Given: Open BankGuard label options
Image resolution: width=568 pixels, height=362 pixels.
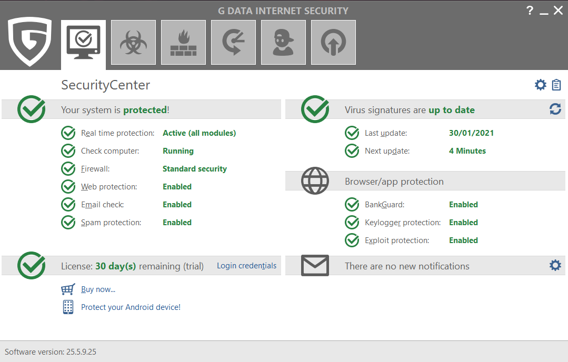Looking at the screenshot, I should pyautogui.click(x=385, y=205).
